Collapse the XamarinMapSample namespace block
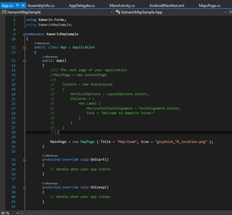Viewport: 232px width, 215px height. pyautogui.click(x=25, y=34)
